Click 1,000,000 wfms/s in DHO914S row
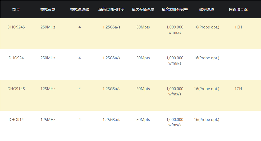Viewport: 261px width, 141px height. pos(175,91)
